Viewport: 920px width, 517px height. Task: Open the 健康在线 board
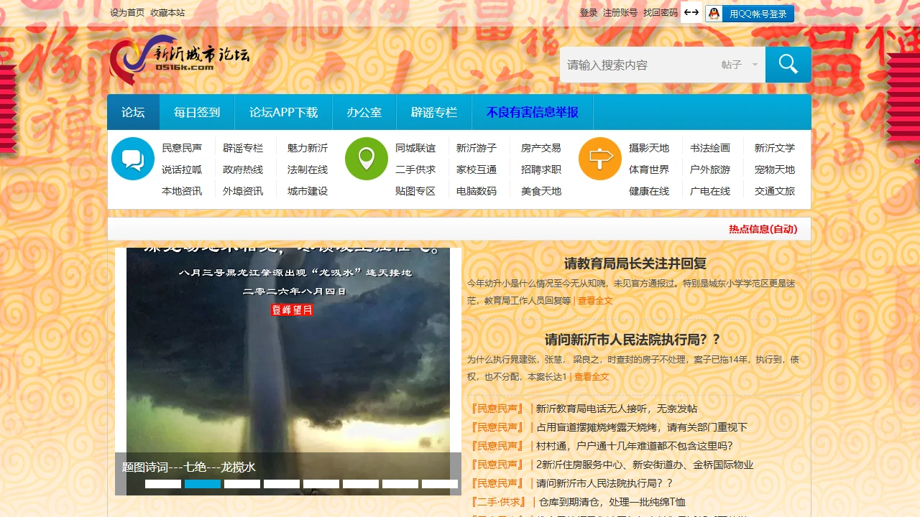coord(649,191)
